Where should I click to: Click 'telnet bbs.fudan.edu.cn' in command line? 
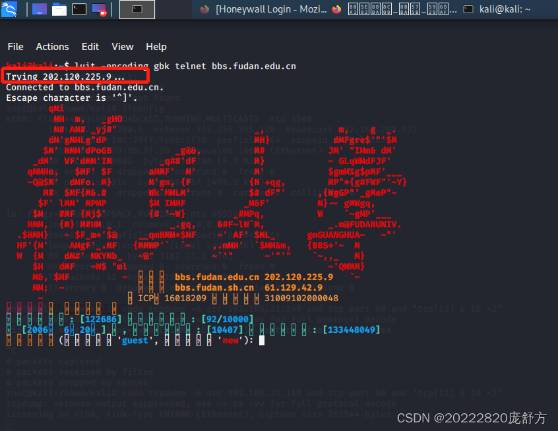[x=235, y=66]
